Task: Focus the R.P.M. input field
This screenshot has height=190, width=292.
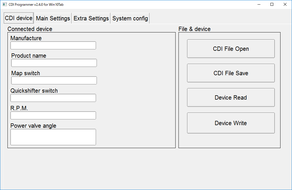Action: click(x=53, y=115)
